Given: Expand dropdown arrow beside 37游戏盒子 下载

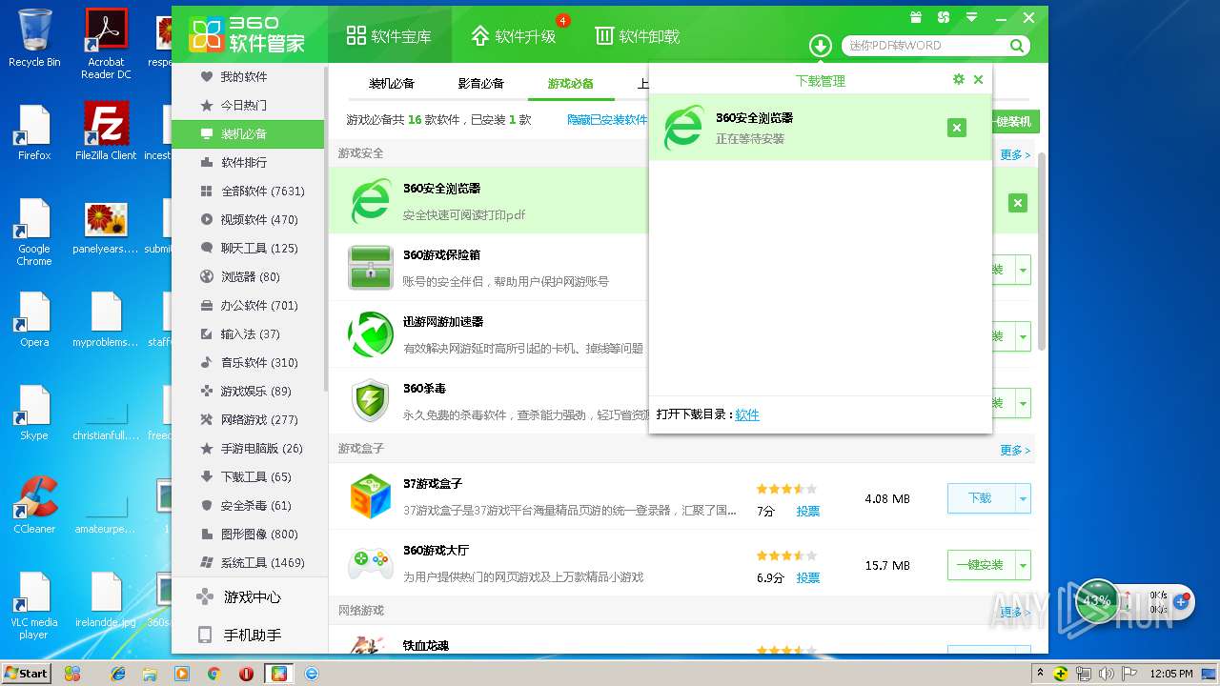Looking at the screenshot, I should click(x=1024, y=498).
